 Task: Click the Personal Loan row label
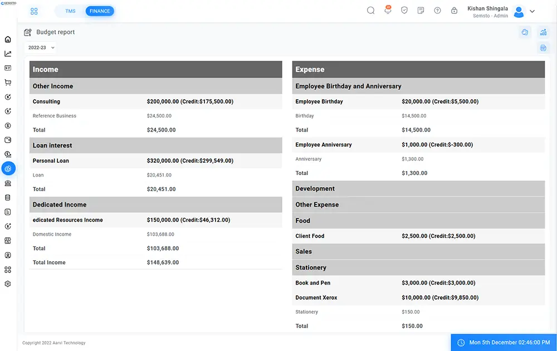coord(51,161)
